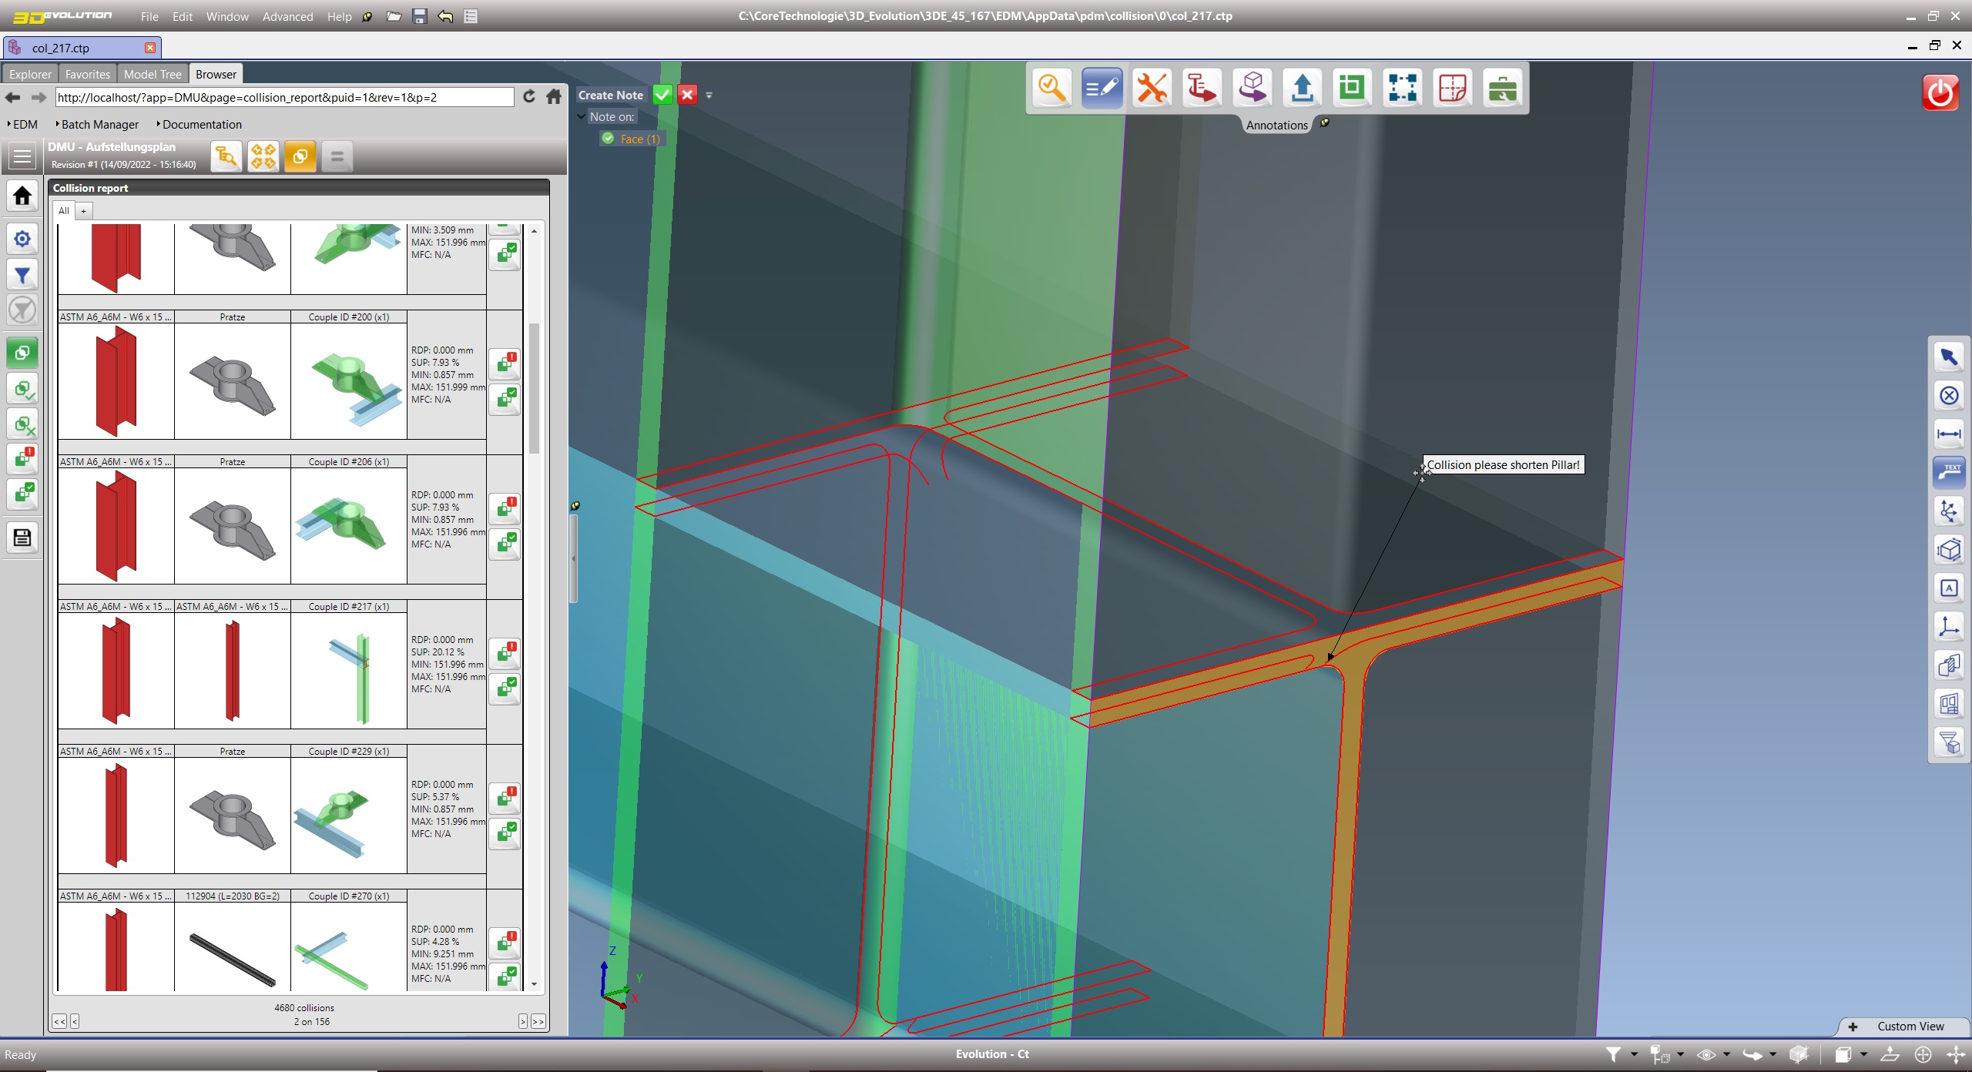This screenshot has height=1072, width=1972.
Task: Activate the selection arrow tool
Action: [x=1949, y=356]
